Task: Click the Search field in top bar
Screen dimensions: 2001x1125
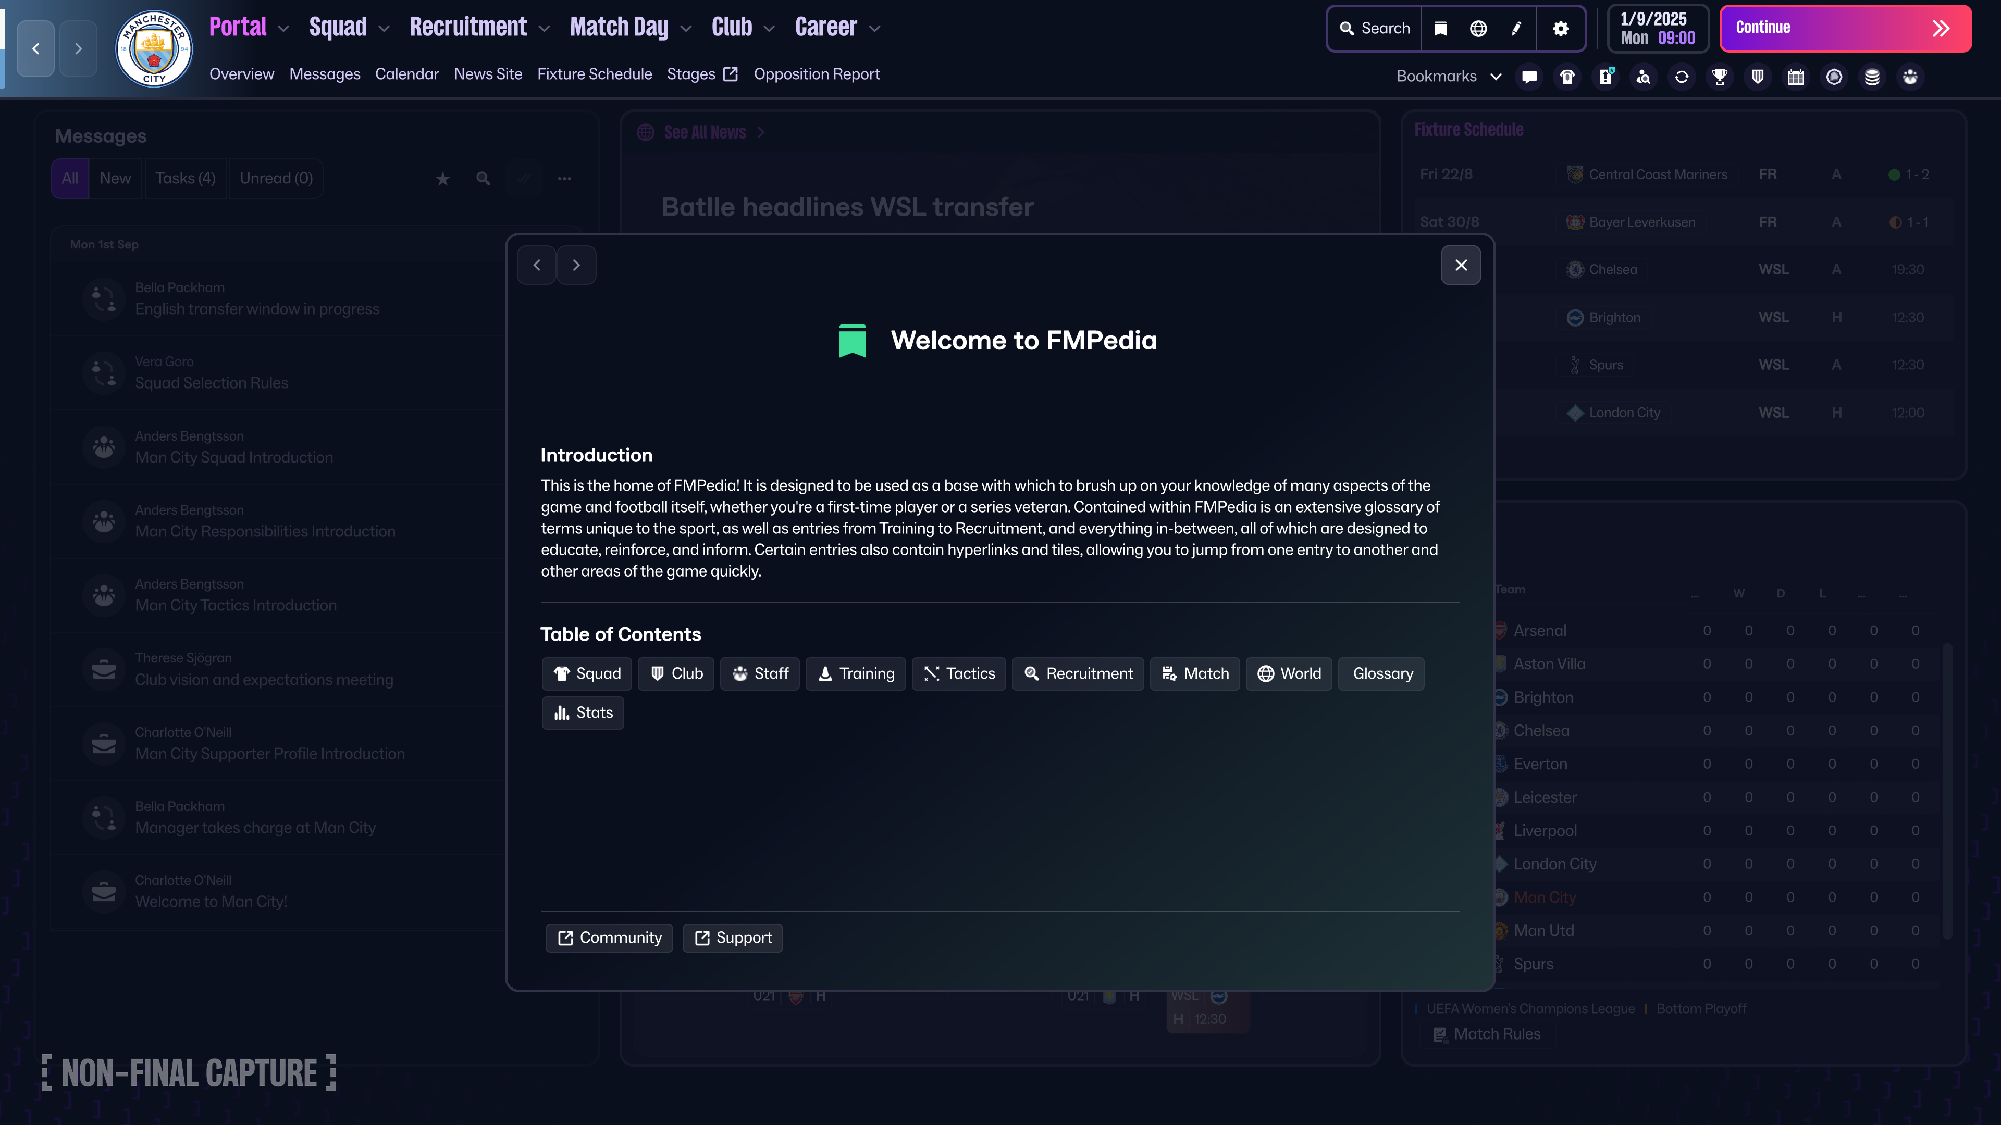Action: point(1375,29)
